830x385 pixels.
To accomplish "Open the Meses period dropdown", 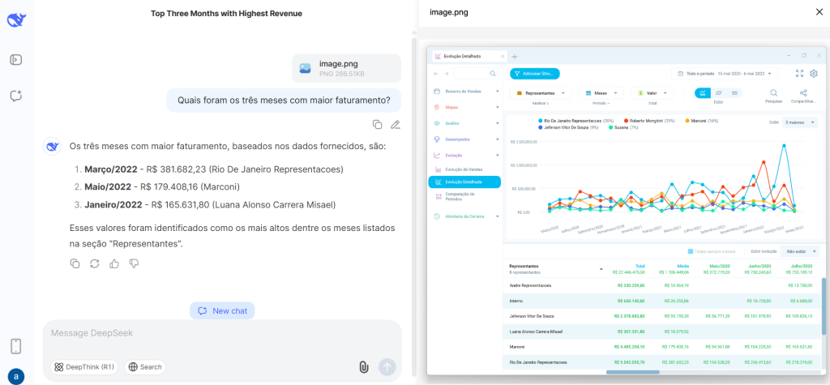I will coord(601,93).
